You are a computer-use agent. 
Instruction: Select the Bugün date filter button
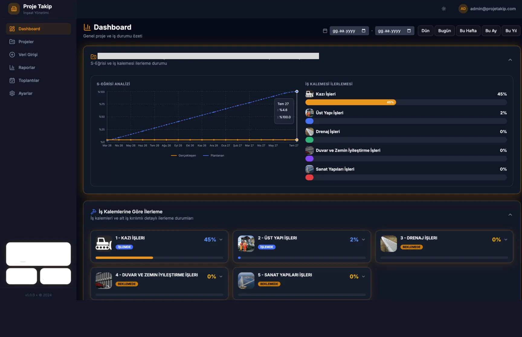(444, 31)
